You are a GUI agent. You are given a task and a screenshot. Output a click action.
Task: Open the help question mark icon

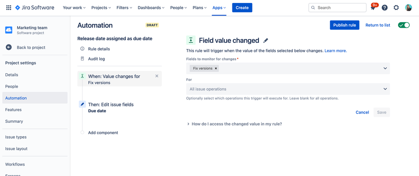(385, 8)
